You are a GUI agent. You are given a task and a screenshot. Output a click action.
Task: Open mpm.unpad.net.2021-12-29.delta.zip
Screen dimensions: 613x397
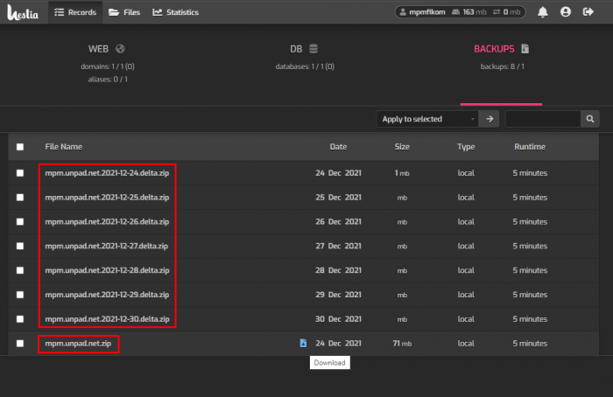point(107,295)
